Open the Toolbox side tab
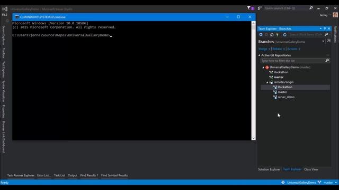 [4, 53]
